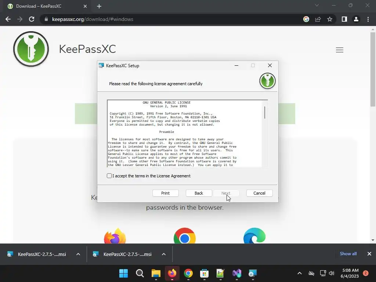Click the Firefox browser extension icon on page
This screenshot has width=376, height=282.
tap(115, 236)
